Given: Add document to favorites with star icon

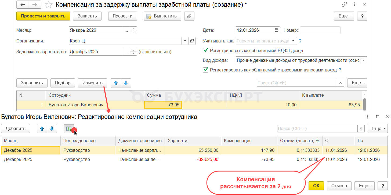Looking at the screenshot, I should coord(48,5).
